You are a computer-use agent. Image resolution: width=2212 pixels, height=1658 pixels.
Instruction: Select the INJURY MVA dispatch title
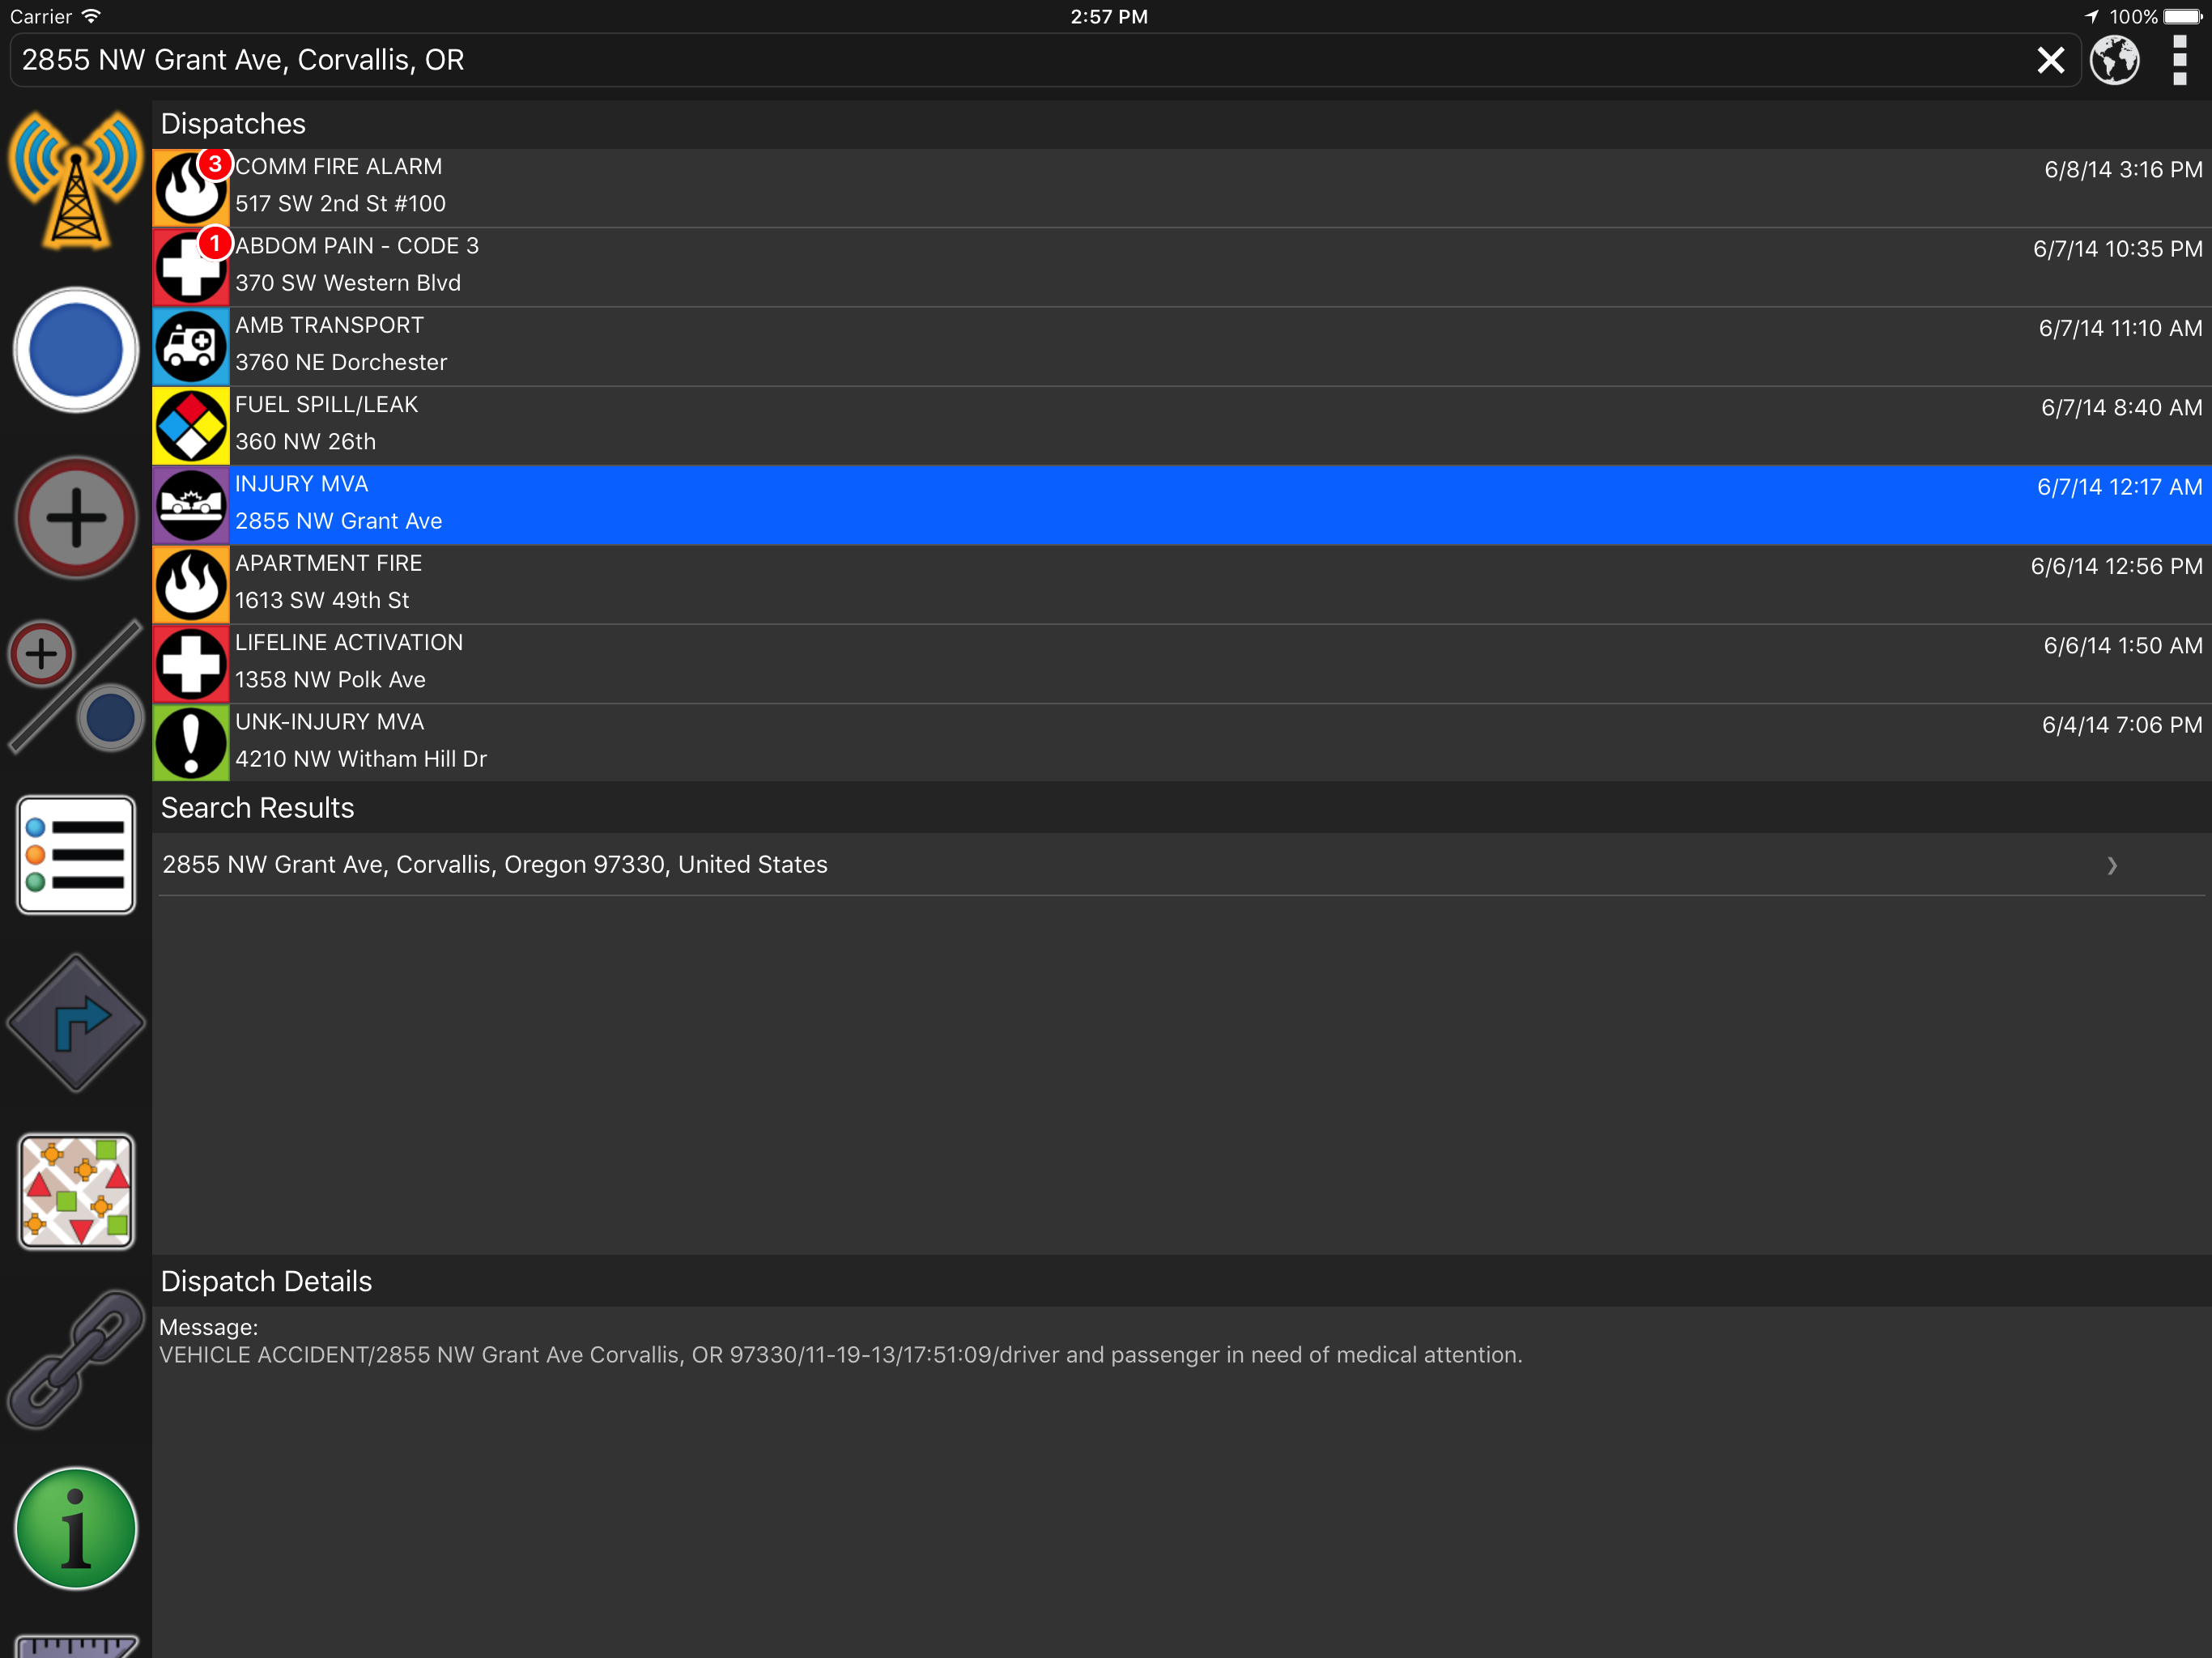pyautogui.click(x=301, y=484)
